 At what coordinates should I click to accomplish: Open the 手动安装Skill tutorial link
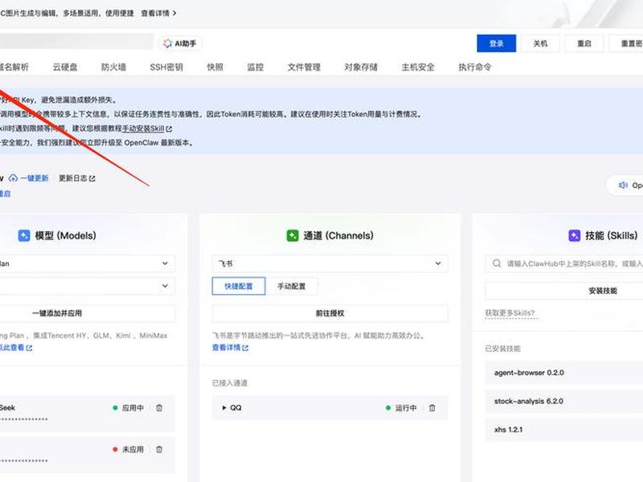pyautogui.click(x=143, y=129)
